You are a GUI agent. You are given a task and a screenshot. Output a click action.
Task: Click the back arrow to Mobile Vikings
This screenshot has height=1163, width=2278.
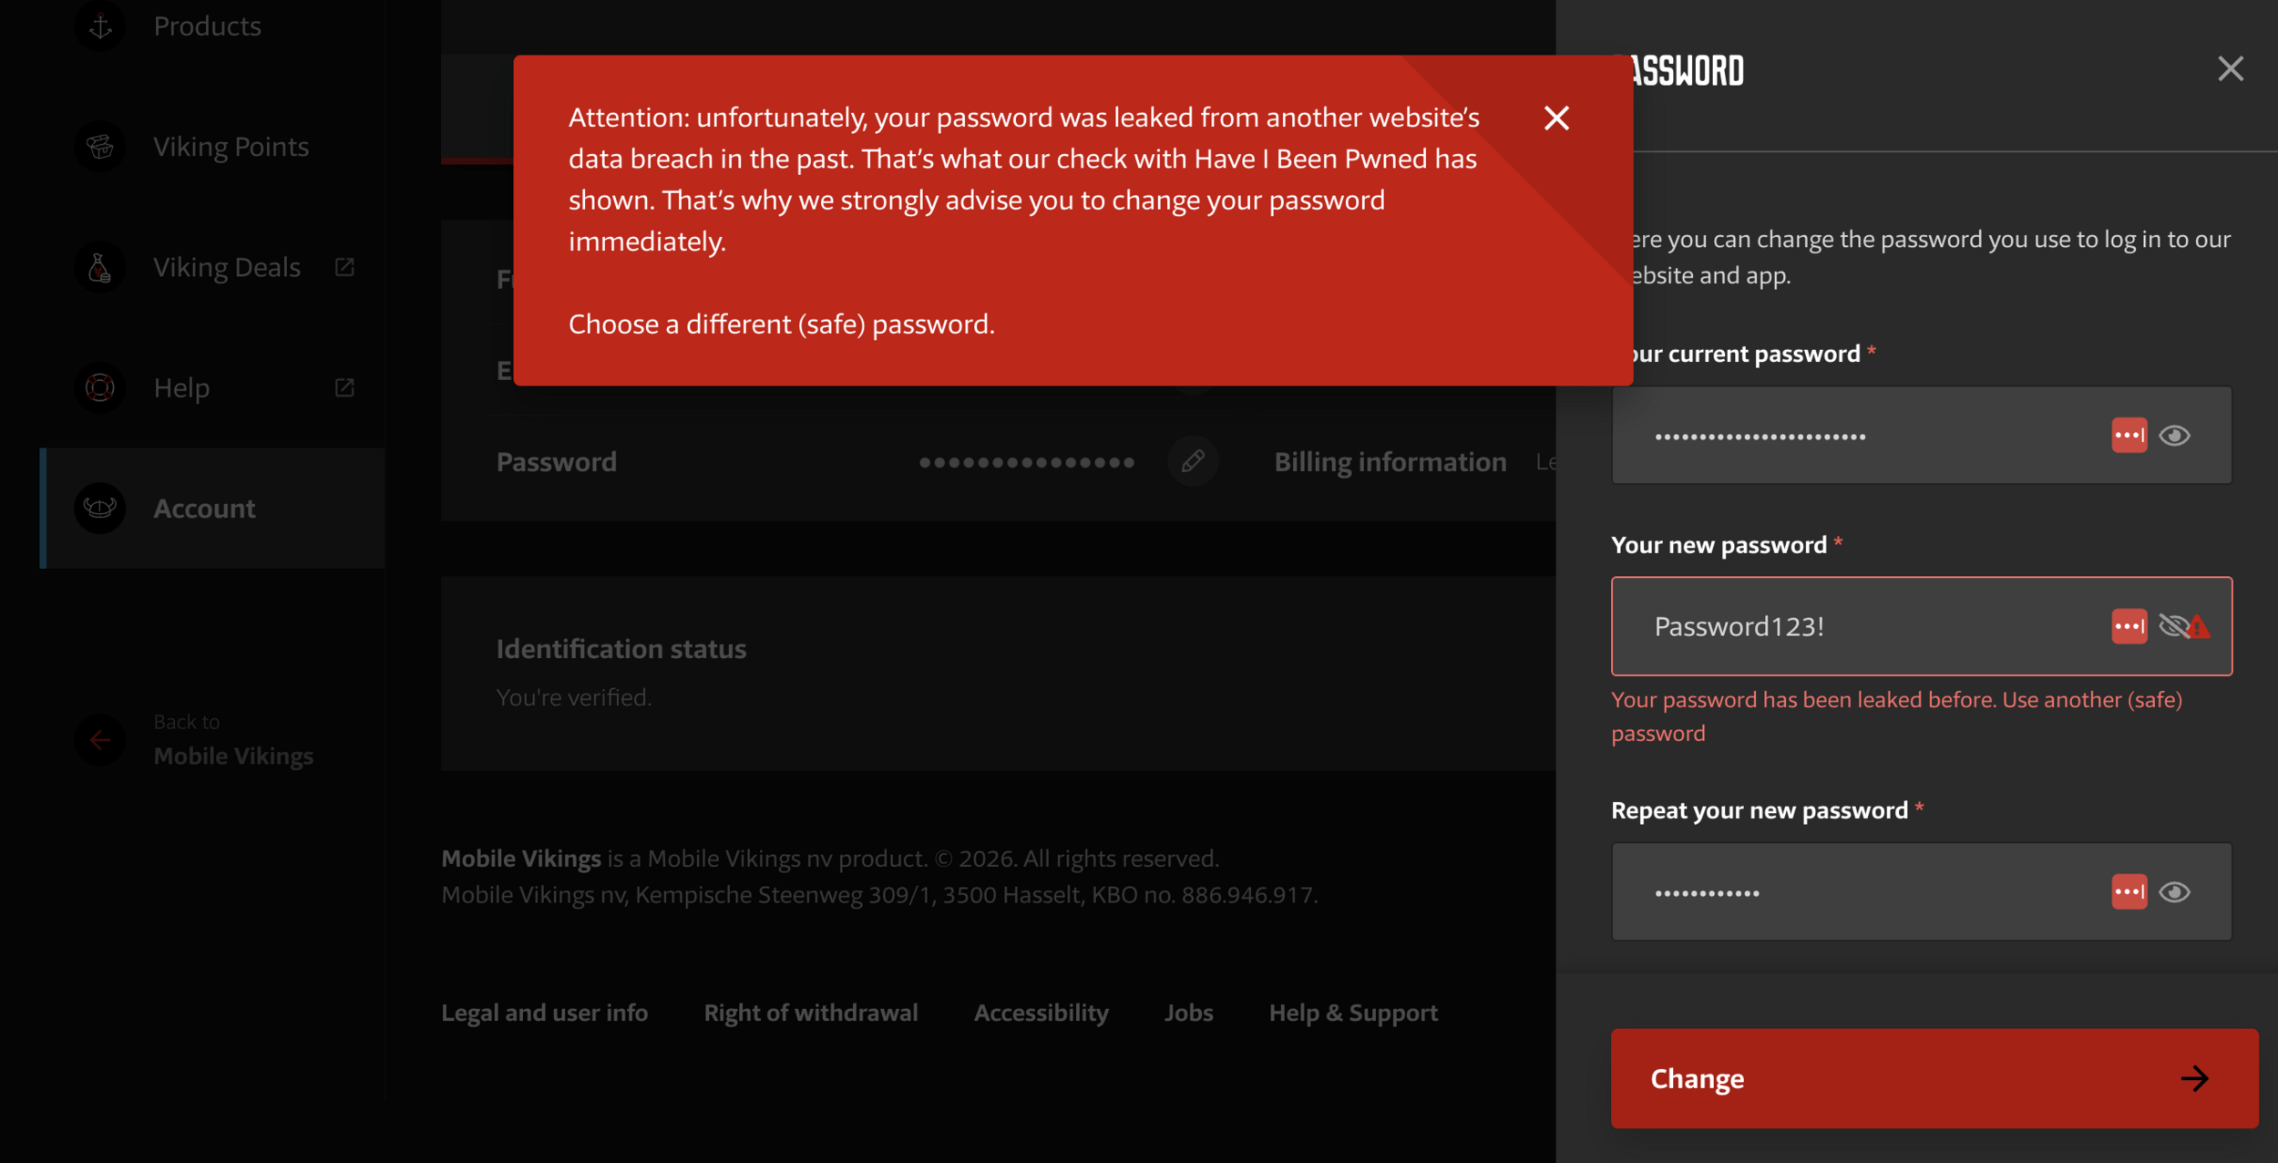tap(100, 740)
